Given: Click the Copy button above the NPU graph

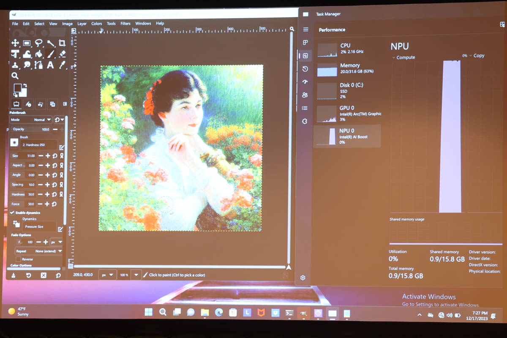Looking at the screenshot, I should pos(479,55).
